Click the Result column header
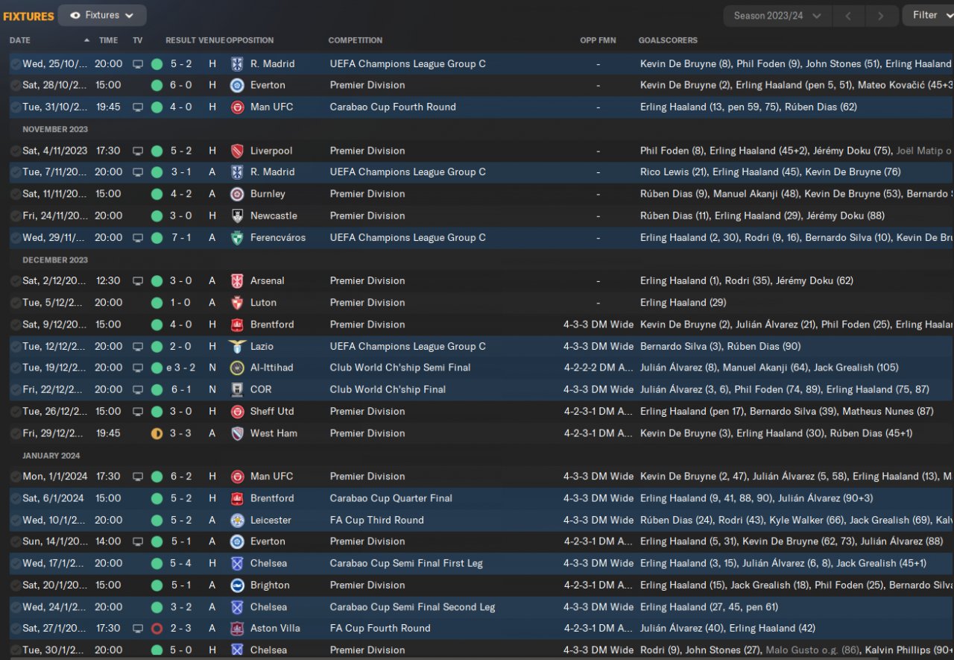Screen dimensions: 954x660 click(x=181, y=40)
